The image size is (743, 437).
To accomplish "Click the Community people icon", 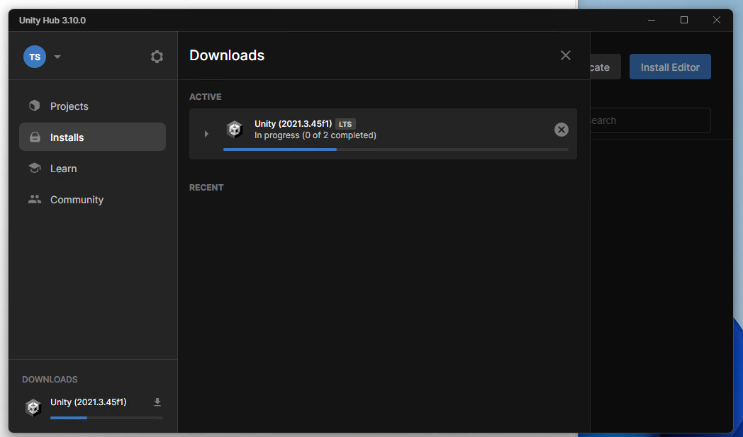I will click(x=35, y=199).
